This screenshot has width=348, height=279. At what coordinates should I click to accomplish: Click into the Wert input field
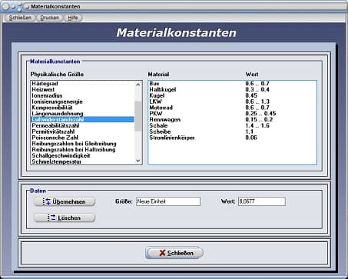point(262,201)
